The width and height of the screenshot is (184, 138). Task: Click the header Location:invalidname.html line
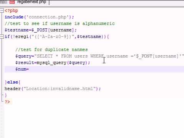53,89
